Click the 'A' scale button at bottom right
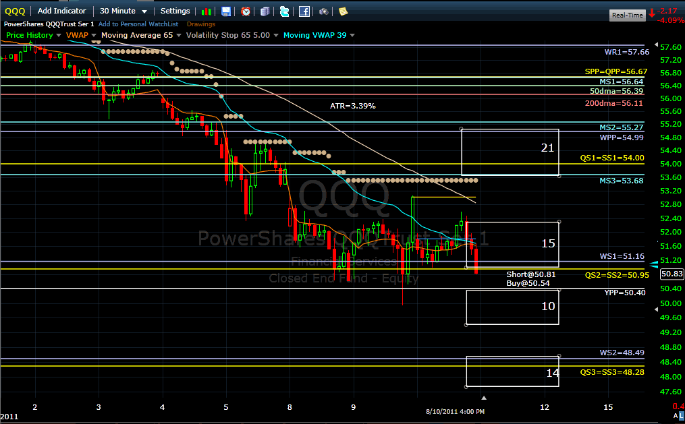Image resolution: width=685 pixels, height=424 pixels. (x=676, y=416)
